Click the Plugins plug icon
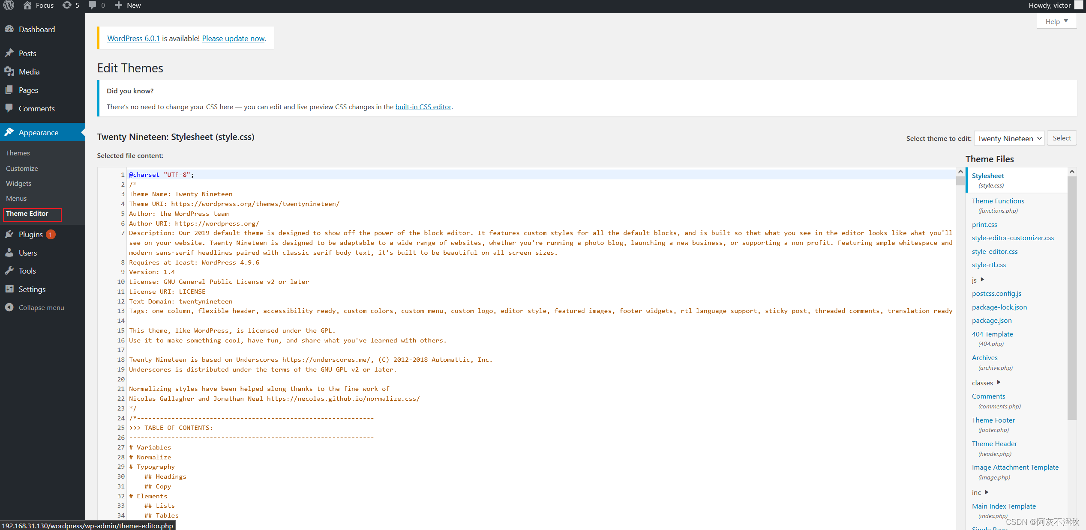Image resolution: width=1086 pixels, height=530 pixels. (9, 234)
